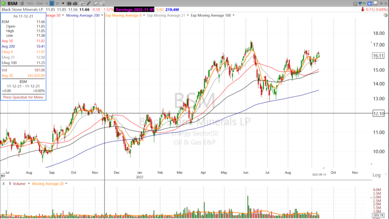Open the chart template 'T' menu
389x219 pixels.
(69, 4)
